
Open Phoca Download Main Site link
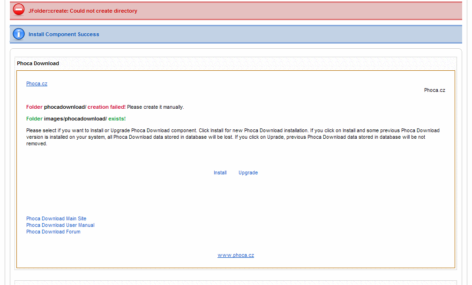(56, 218)
